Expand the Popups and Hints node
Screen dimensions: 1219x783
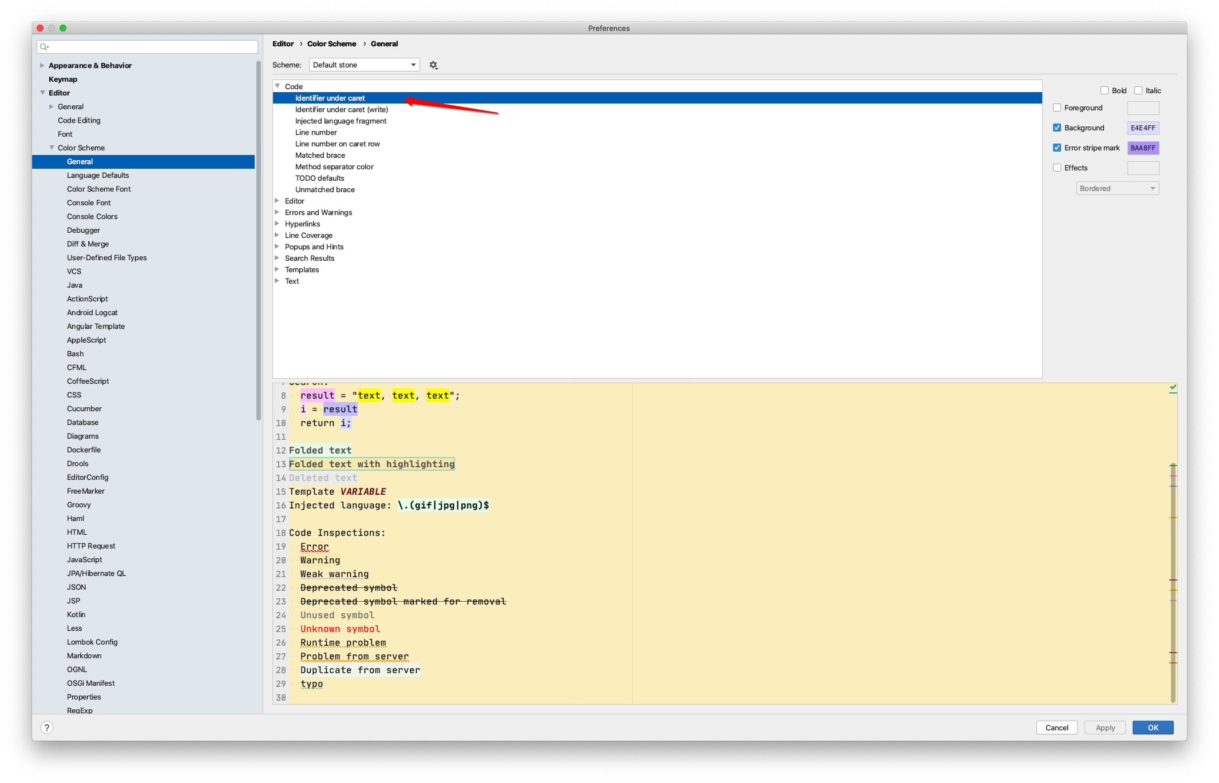pyautogui.click(x=278, y=247)
